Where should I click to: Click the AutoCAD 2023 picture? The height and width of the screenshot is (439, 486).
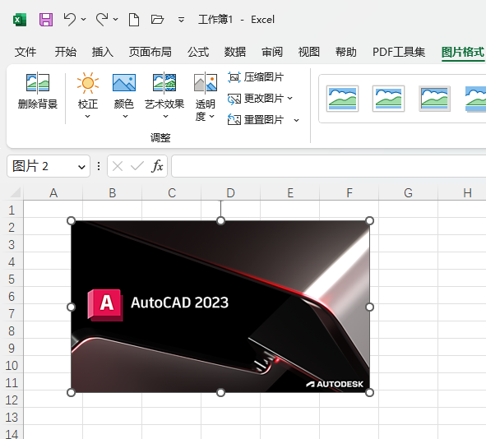point(220,307)
